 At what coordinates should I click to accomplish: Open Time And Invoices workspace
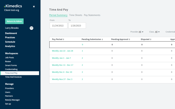pos(13,77)
